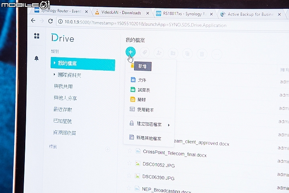
Task: Close the Active Backup for Business tab
Action: (279, 14)
